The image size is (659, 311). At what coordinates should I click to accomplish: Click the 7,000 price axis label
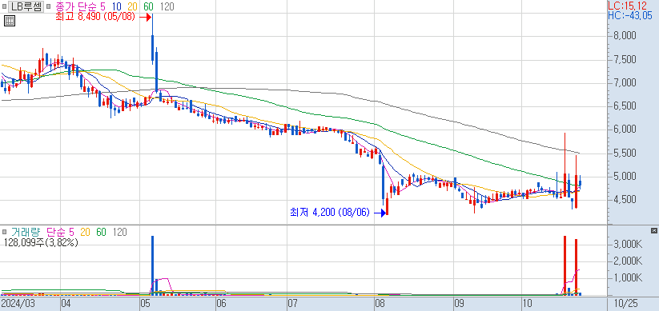[625, 82]
